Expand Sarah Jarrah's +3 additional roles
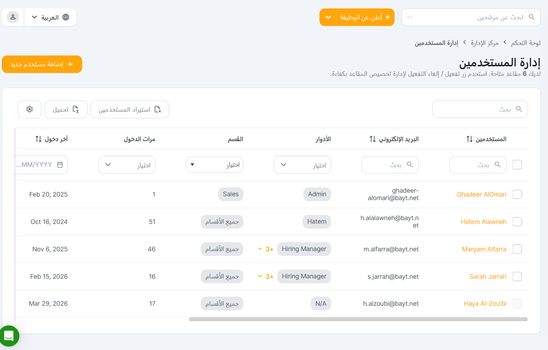 (266, 276)
